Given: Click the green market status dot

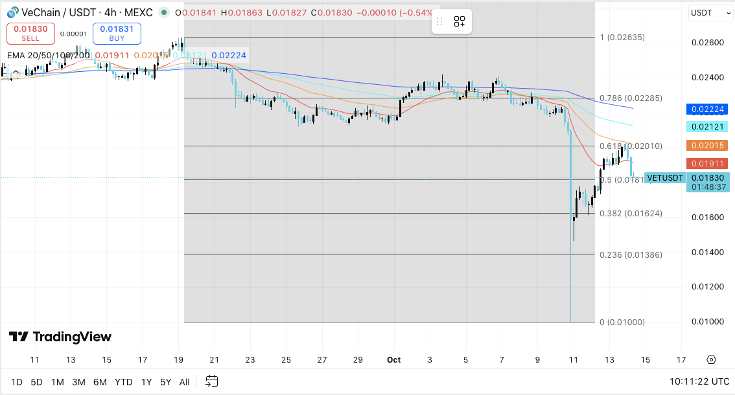Looking at the screenshot, I should click(166, 12).
